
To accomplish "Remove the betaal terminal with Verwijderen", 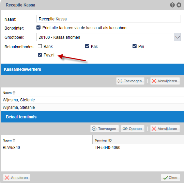I will coord(165,129).
